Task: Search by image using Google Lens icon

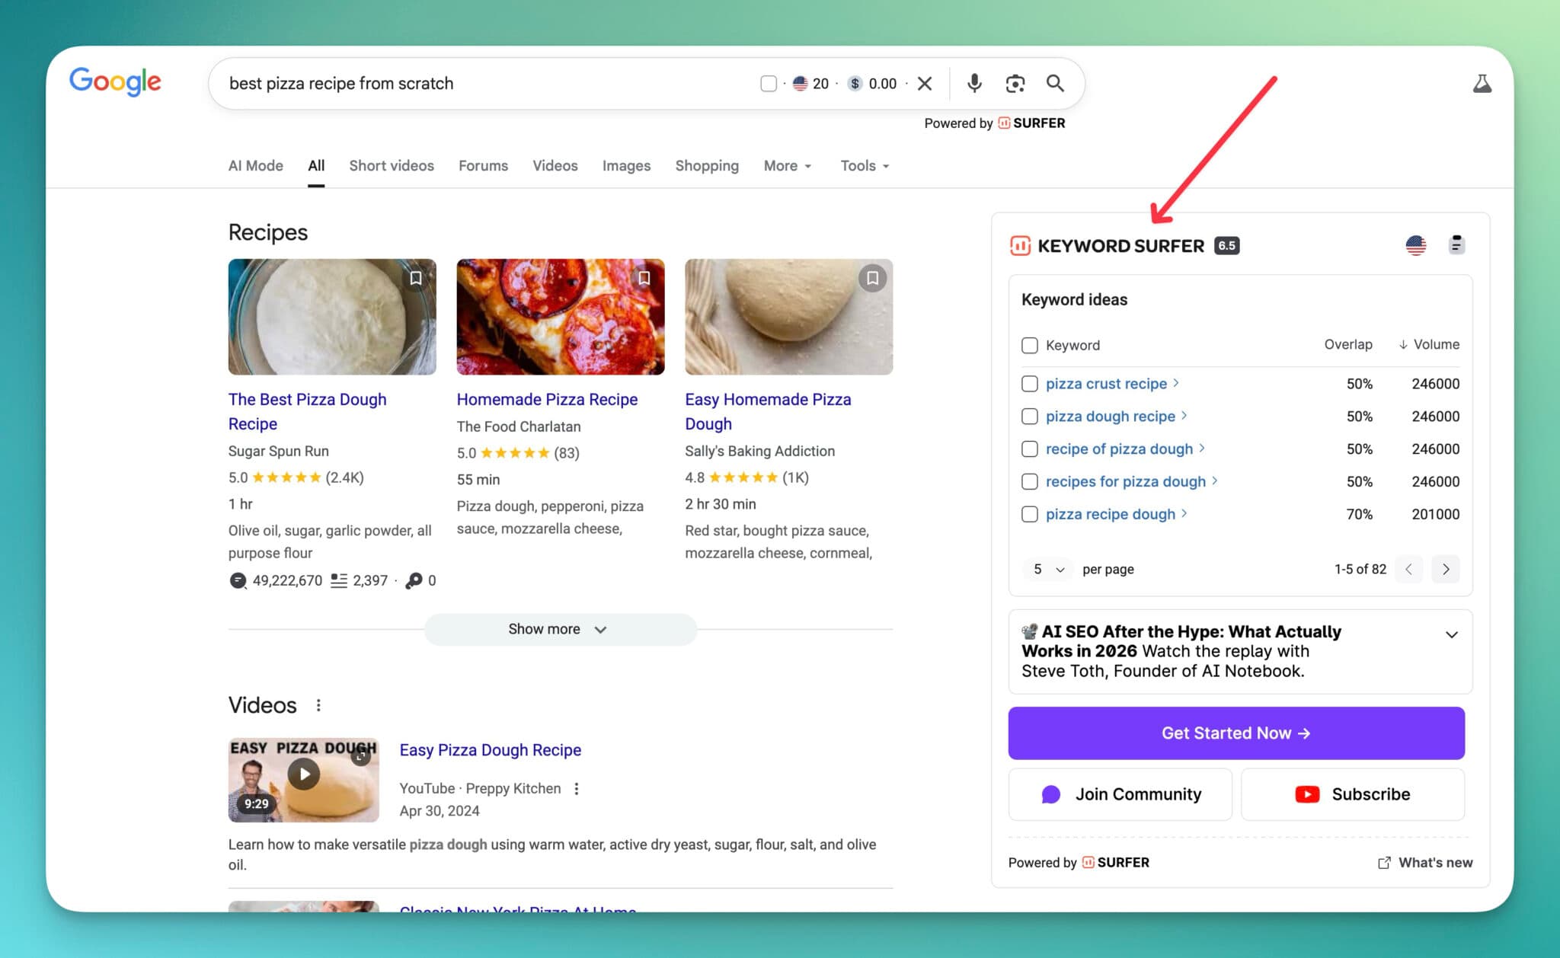Action: [x=1015, y=83]
